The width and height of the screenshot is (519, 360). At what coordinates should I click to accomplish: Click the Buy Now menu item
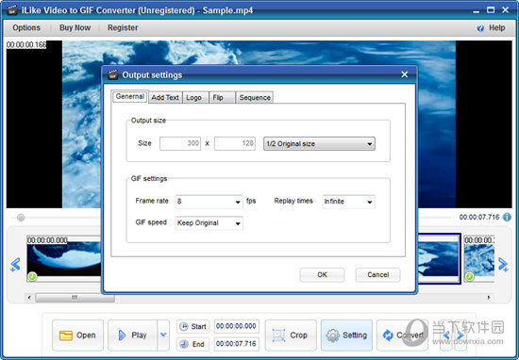(75, 27)
